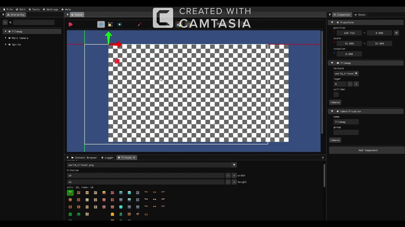This screenshot has height=227, width=405.
Task: Select the brush paint tool
Action: click(x=140, y=24)
